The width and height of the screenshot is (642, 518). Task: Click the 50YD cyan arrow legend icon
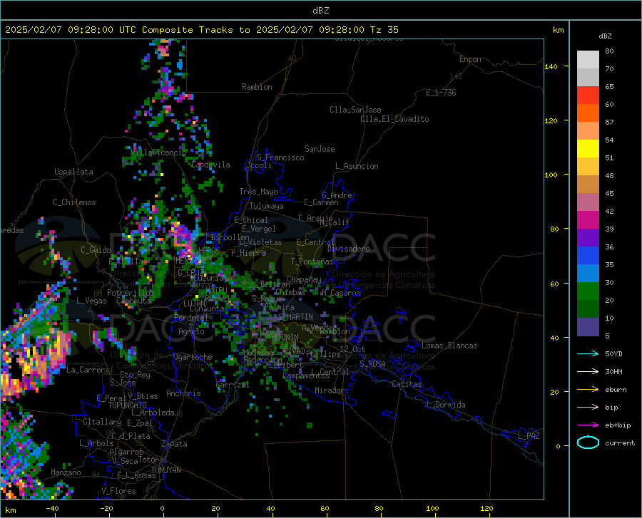tap(588, 353)
